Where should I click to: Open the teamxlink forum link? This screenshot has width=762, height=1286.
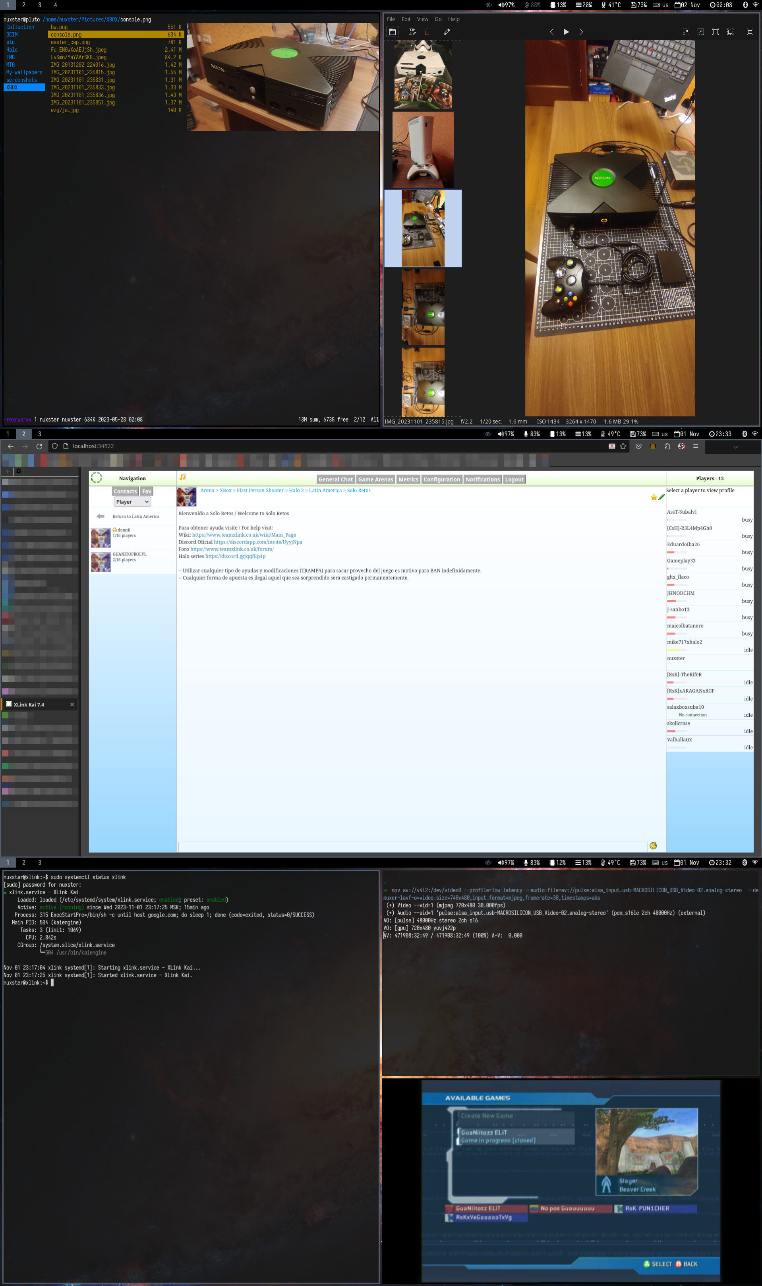232,549
